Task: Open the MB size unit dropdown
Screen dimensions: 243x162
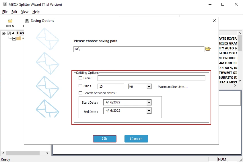Action: click(149, 86)
